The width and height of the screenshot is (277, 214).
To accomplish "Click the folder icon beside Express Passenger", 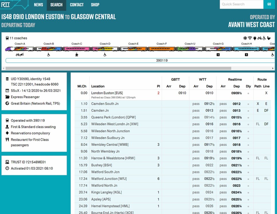I will [x=7, y=97].
